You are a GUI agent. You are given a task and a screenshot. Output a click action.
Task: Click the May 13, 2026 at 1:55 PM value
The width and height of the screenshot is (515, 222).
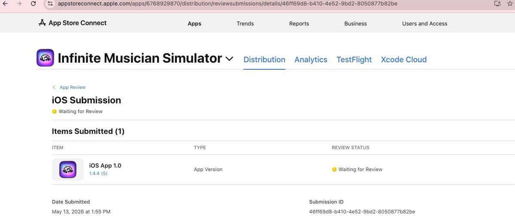pos(81,212)
